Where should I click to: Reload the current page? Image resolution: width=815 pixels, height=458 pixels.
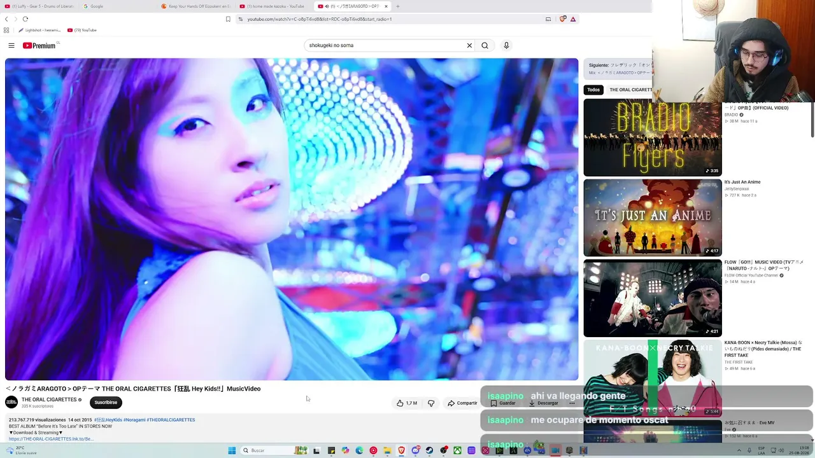pyautogui.click(x=25, y=19)
